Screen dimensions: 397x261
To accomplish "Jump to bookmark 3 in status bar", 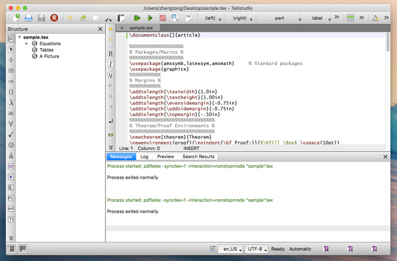I will point(374,249).
